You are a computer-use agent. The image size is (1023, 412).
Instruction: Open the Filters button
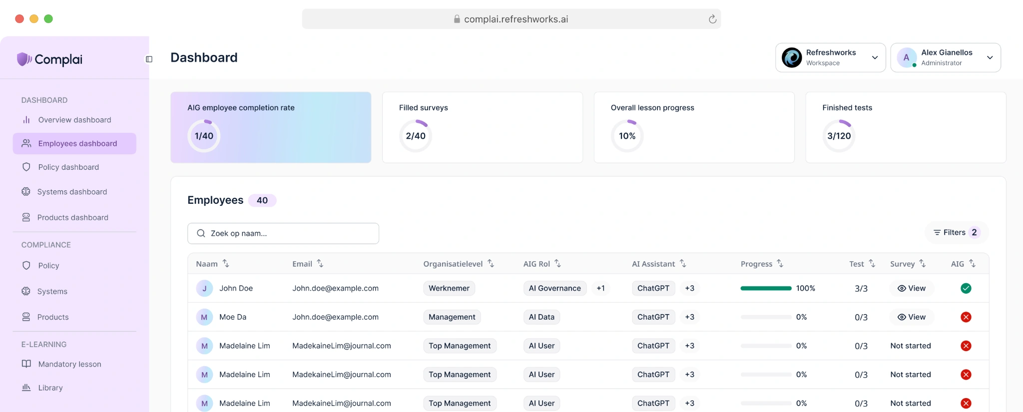tap(956, 233)
